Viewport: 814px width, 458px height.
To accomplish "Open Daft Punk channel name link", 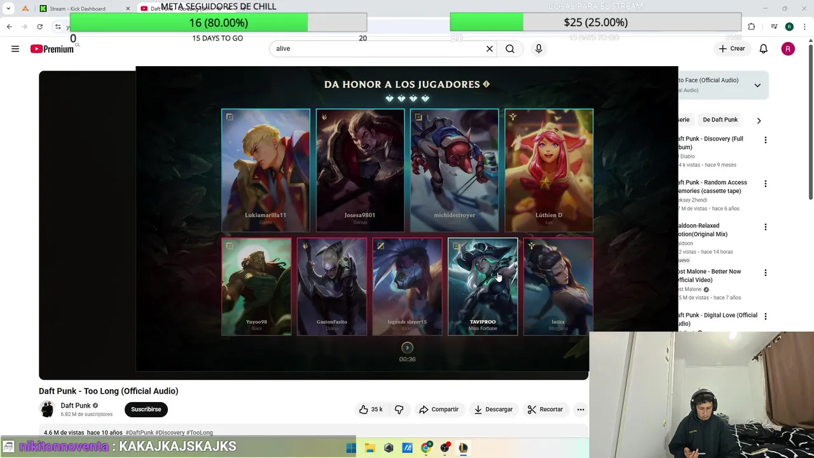I will point(76,406).
